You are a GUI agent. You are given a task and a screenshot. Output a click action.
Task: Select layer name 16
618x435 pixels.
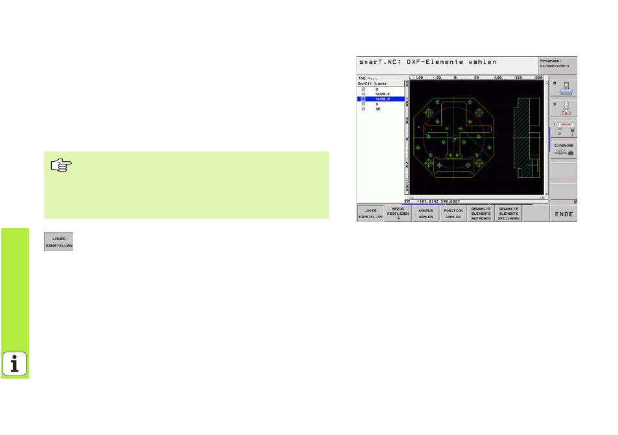378,109
